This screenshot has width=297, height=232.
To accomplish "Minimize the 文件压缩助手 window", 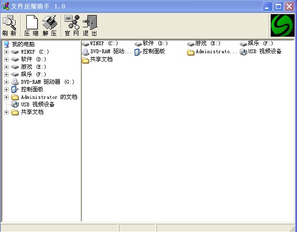I will (x=267, y=7).
